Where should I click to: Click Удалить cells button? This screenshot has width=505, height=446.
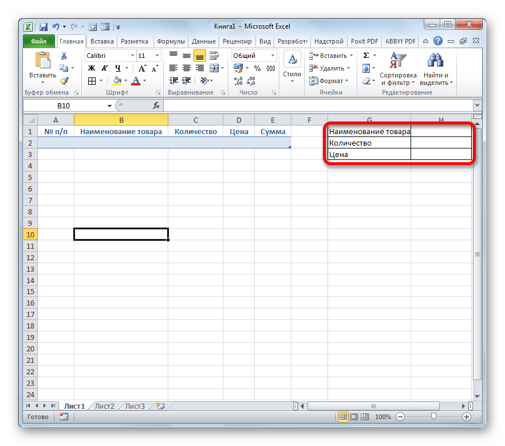[329, 68]
